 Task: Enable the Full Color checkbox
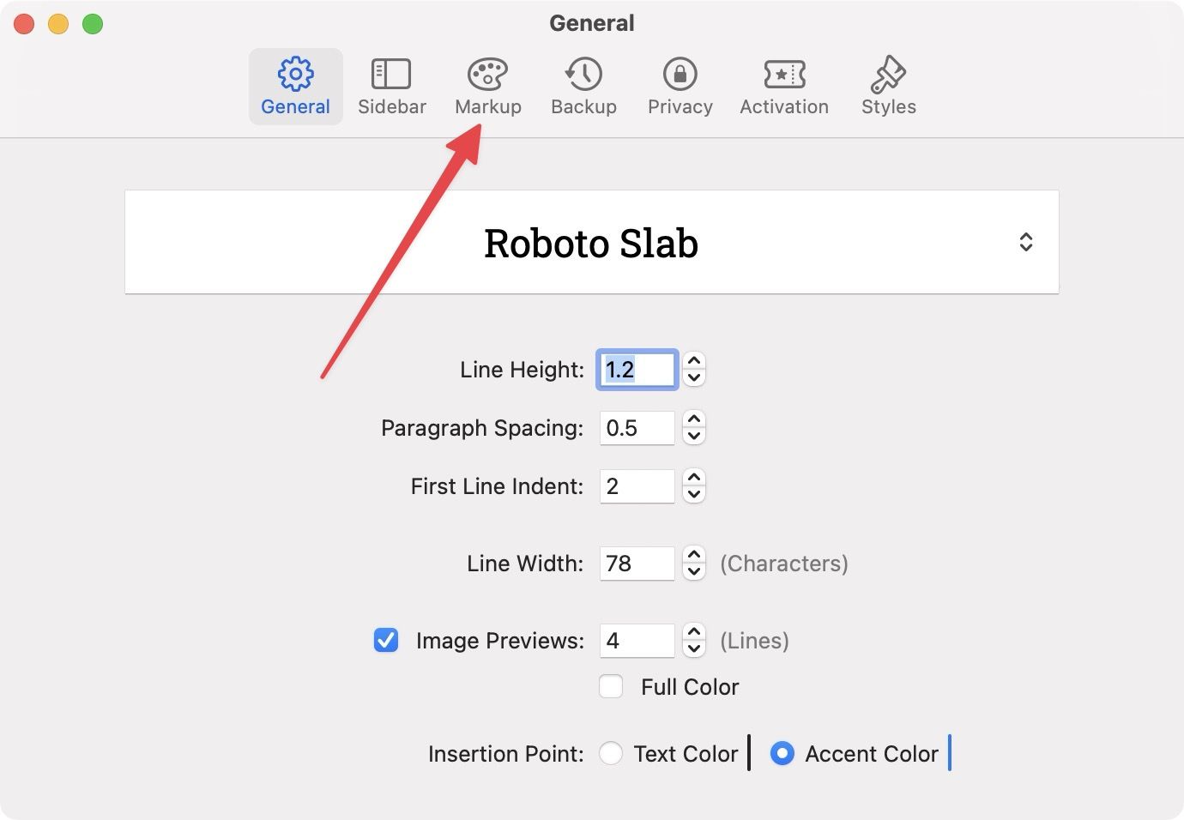click(611, 687)
